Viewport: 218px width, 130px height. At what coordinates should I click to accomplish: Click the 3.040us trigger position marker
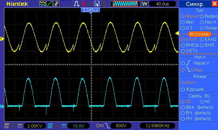(90, 10)
